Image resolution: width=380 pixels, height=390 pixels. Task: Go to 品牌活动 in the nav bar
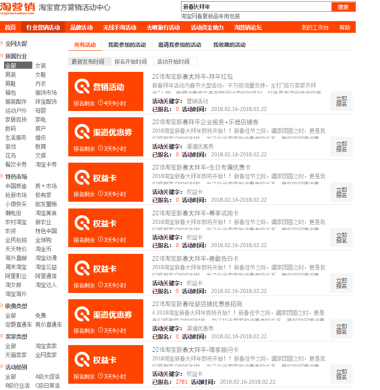click(82, 27)
